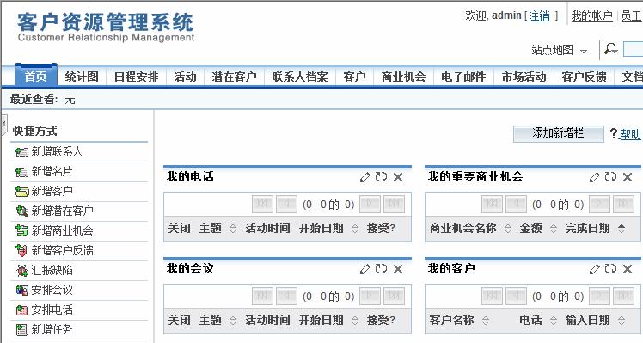
Task: Open the 统计图 tab
Action: (82, 77)
